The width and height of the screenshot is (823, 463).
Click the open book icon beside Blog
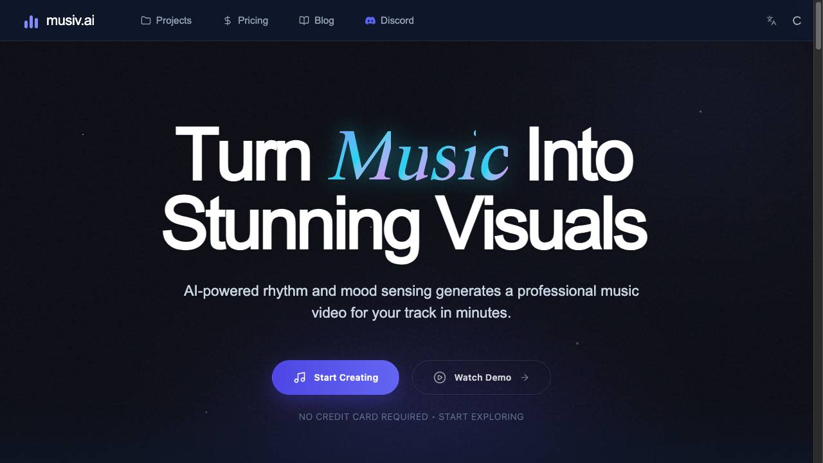point(304,21)
